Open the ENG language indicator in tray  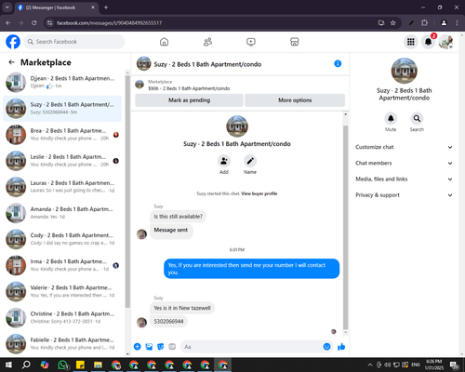(416, 365)
